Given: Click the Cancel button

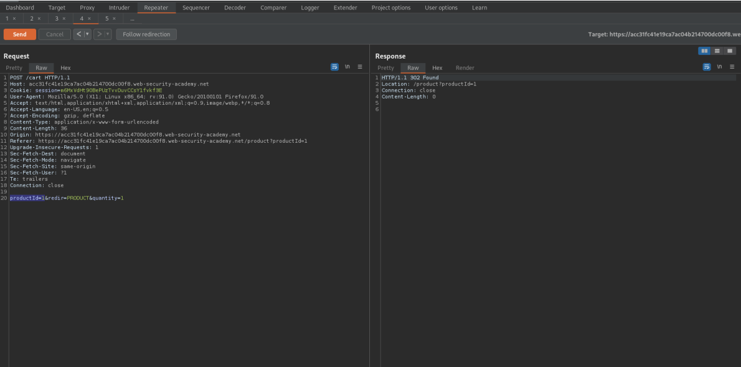Looking at the screenshot, I should click(55, 34).
